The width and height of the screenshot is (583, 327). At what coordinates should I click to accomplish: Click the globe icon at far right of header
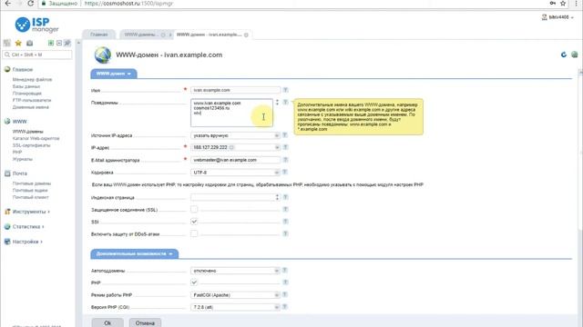coord(575,54)
